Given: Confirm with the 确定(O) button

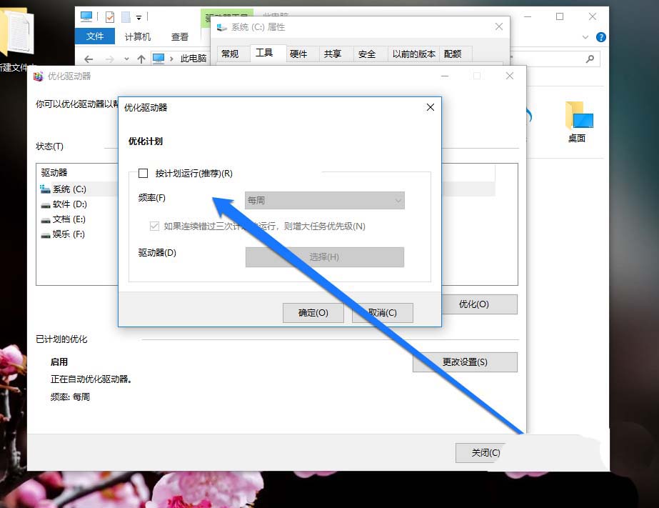Looking at the screenshot, I should (313, 313).
